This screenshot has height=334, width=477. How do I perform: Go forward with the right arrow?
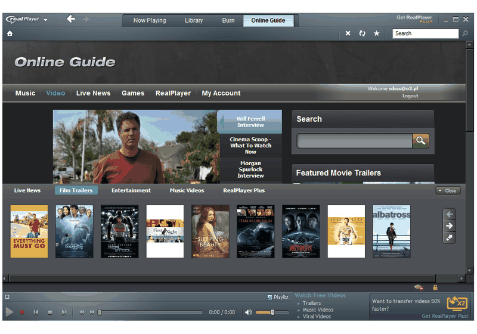pyautogui.click(x=86, y=19)
